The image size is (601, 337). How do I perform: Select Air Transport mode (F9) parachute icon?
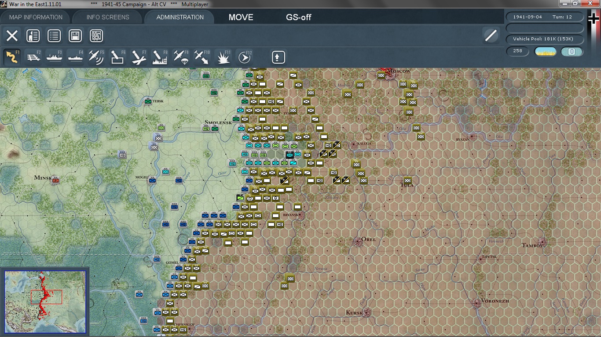tap(181, 57)
